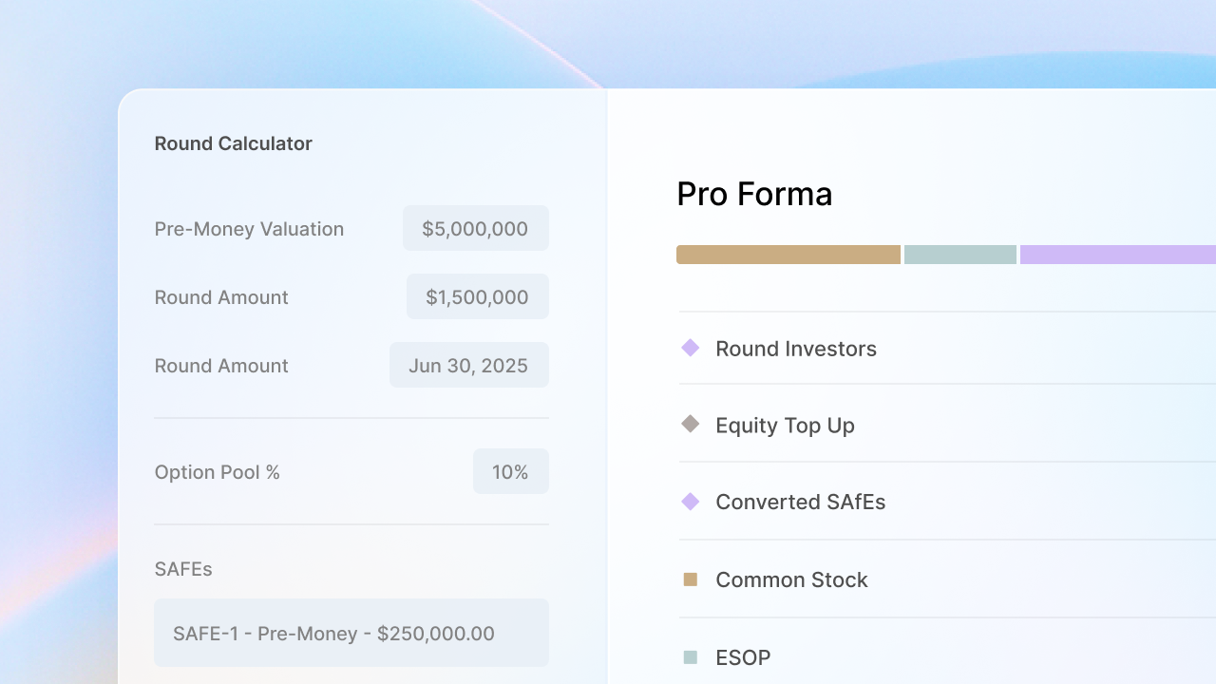Open the Jun 30, 2025 date picker

[468, 365]
